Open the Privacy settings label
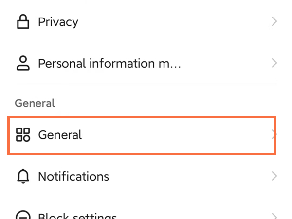292x219 pixels. tap(58, 21)
